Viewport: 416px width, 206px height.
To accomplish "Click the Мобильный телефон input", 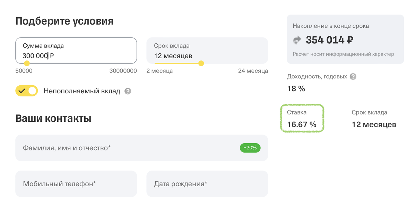I will (76, 183).
